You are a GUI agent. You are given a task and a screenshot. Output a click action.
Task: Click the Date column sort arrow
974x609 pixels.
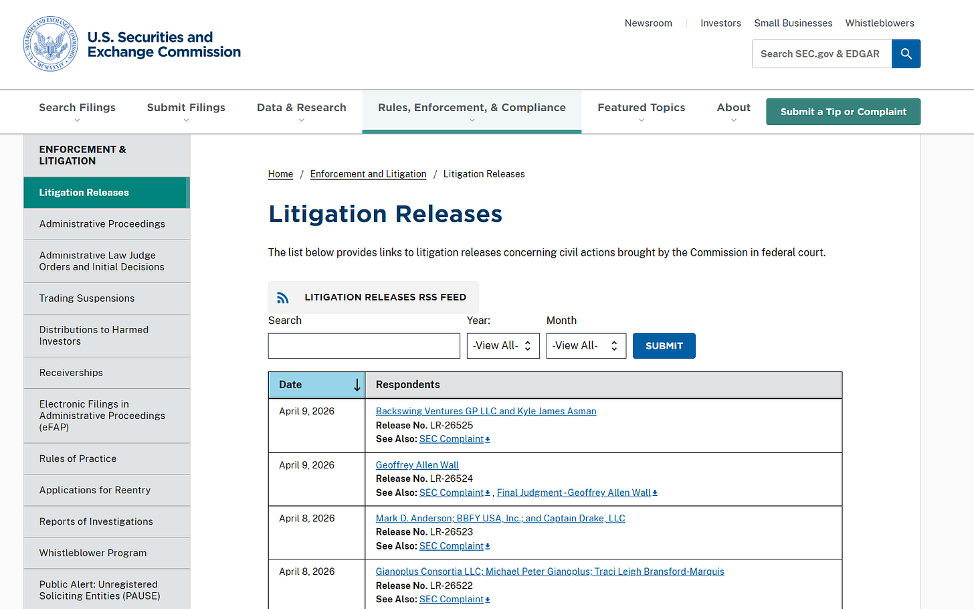pyautogui.click(x=357, y=385)
